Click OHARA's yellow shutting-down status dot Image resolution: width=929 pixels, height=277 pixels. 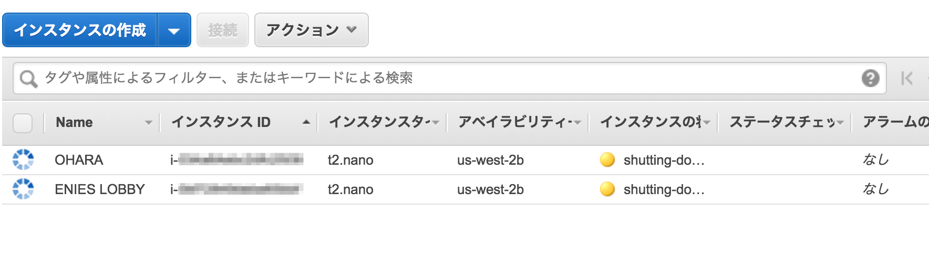pyautogui.click(x=607, y=159)
